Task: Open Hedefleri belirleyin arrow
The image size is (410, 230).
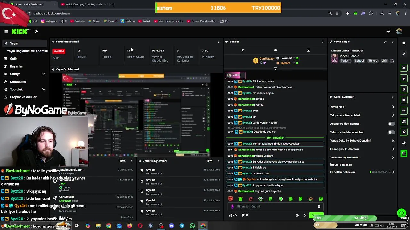Action: pyautogui.click(x=393, y=172)
